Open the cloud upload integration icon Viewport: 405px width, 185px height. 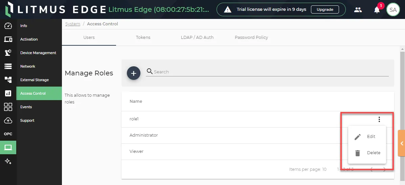[8, 120]
